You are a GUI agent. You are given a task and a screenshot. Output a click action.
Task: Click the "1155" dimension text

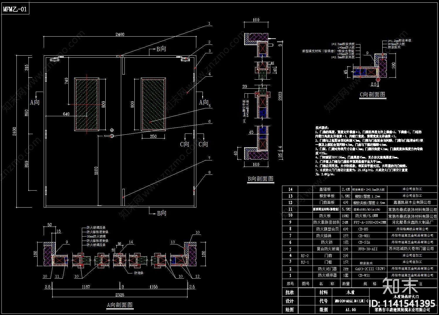pos(153,287)
